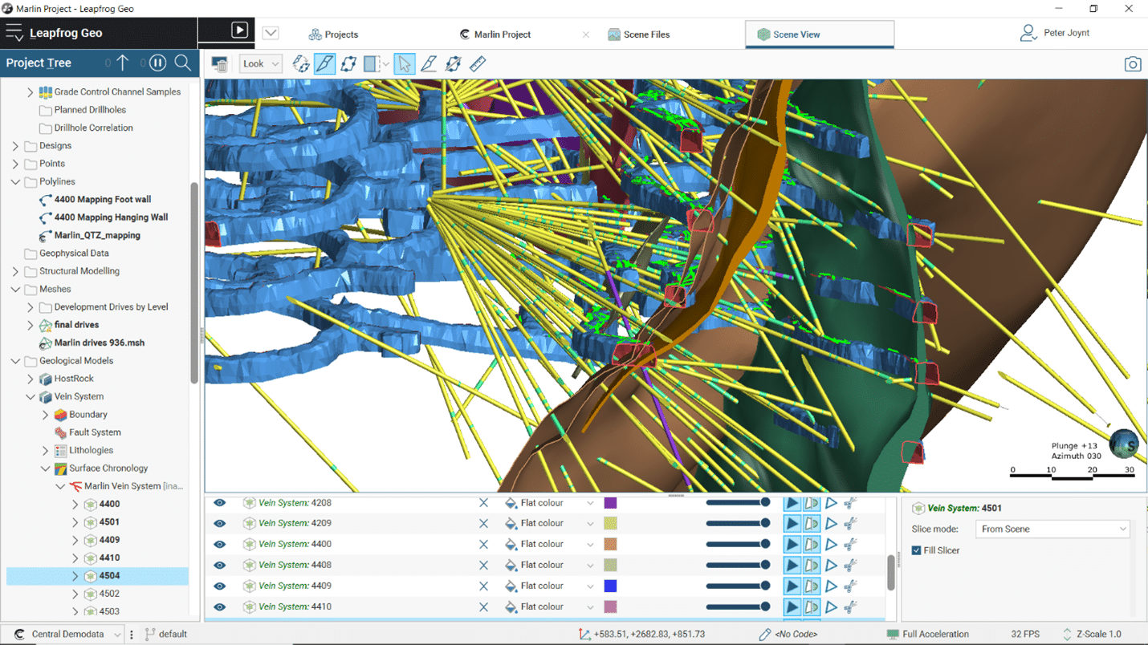Image resolution: width=1148 pixels, height=645 pixels.
Task: Hide Vein System 4410 with its eye icon
Action: tap(219, 606)
